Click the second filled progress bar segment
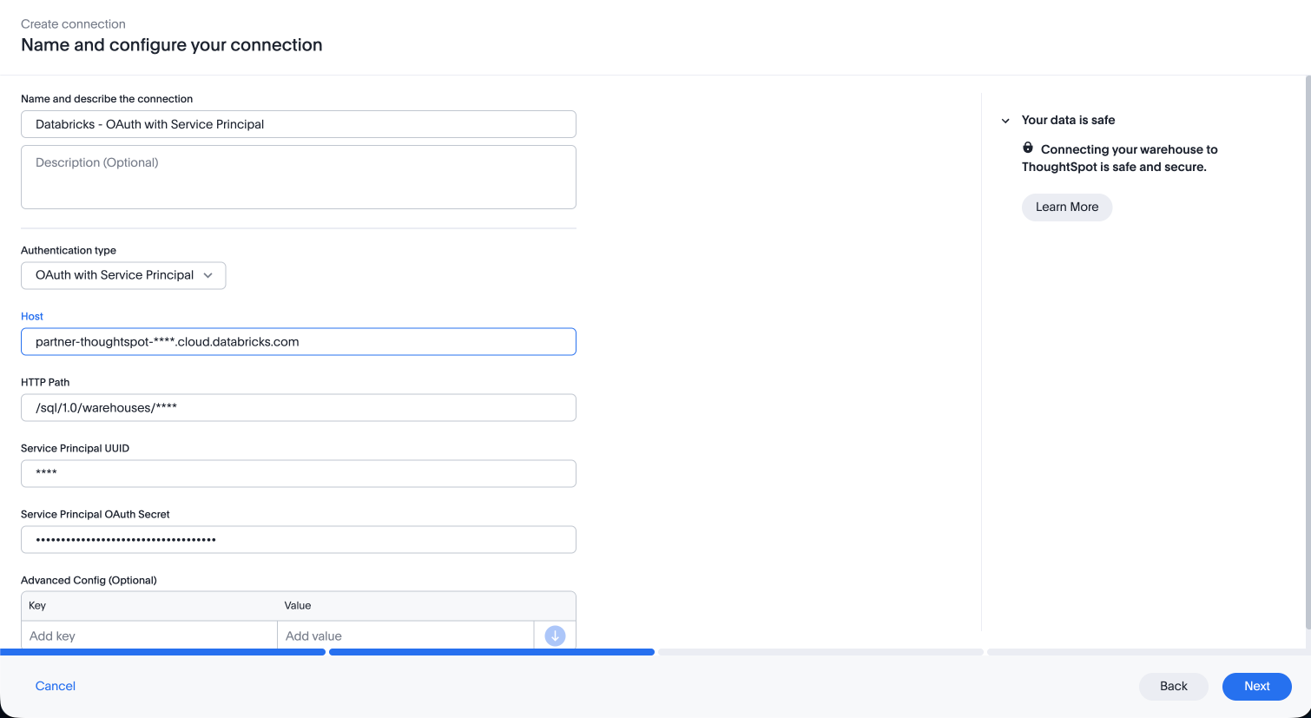 coord(491,652)
